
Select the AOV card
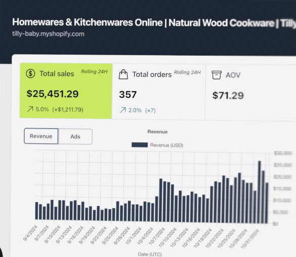(250, 92)
